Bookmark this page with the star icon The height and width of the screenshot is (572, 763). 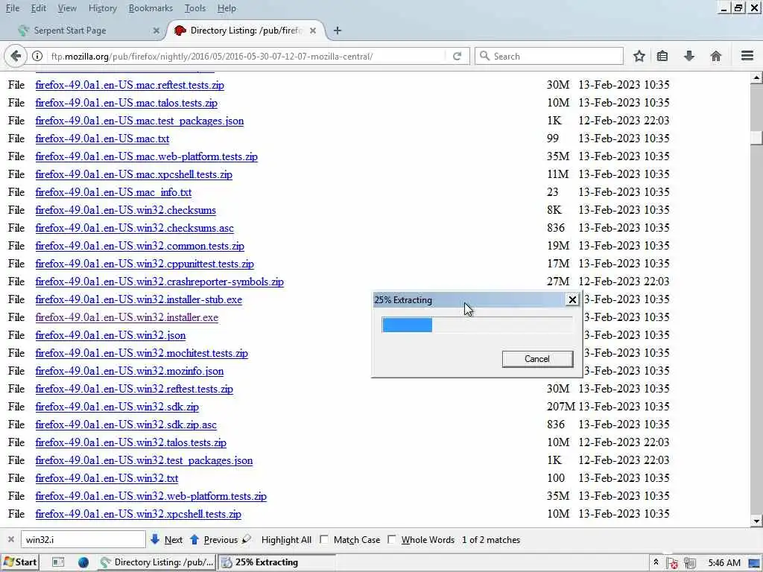639,56
